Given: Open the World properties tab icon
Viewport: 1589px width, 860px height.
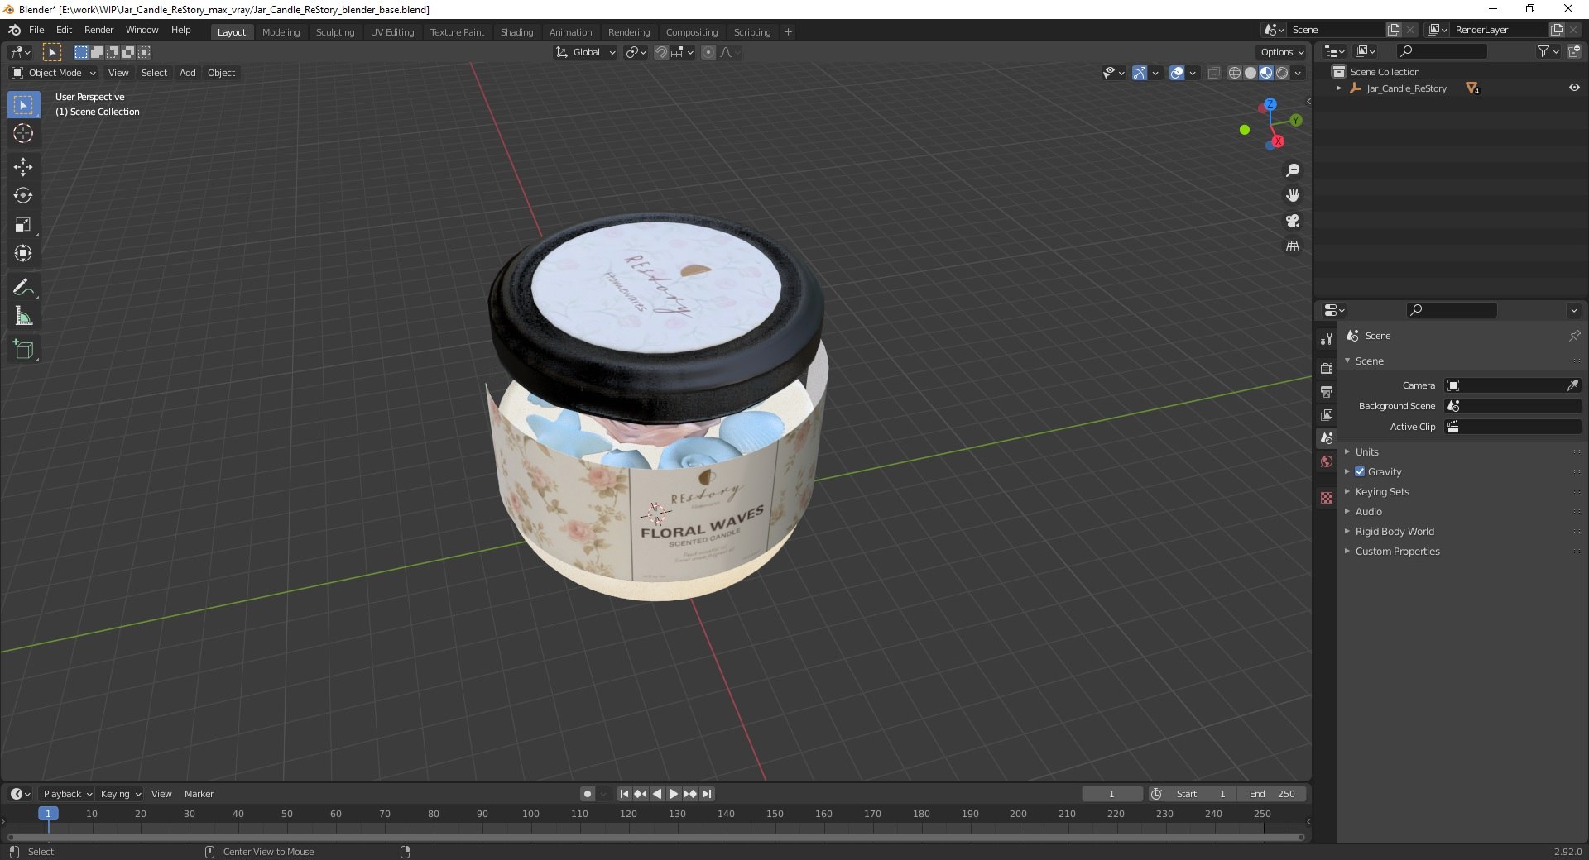Looking at the screenshot, I should tap(1327, 461).
